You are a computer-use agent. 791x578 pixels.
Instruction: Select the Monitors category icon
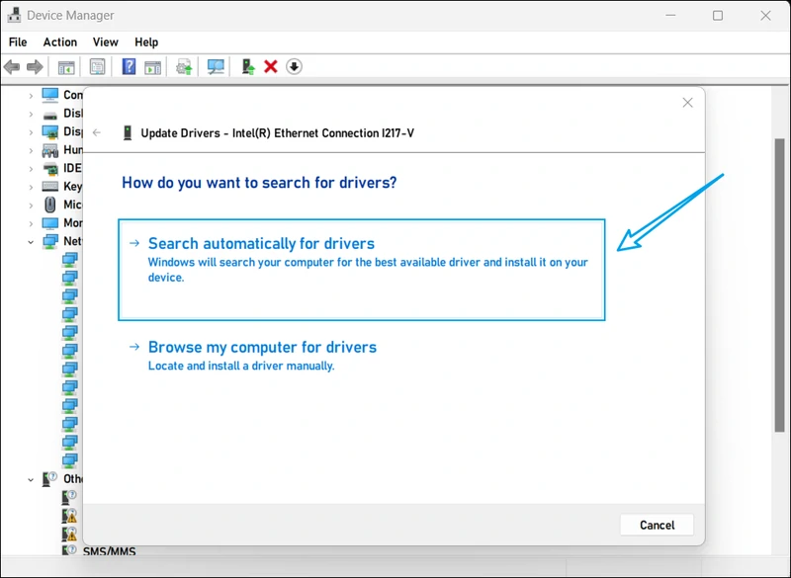click(50, 223)
